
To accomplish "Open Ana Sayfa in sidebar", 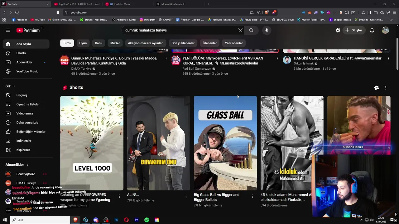I will tap(26, 44).
